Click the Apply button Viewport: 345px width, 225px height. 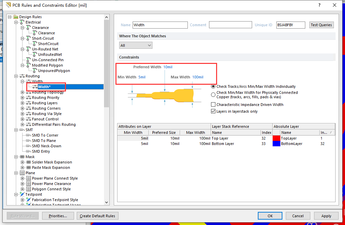pos(326,216)
